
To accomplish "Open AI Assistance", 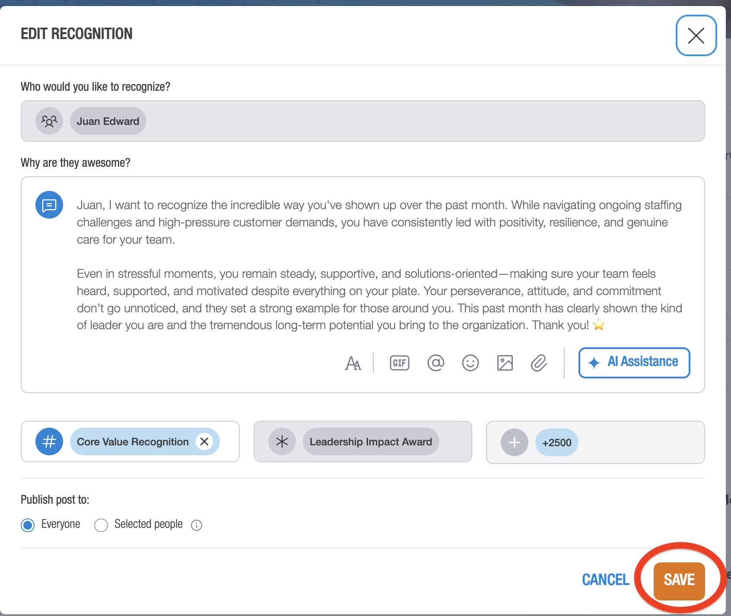I will (634, 362).
